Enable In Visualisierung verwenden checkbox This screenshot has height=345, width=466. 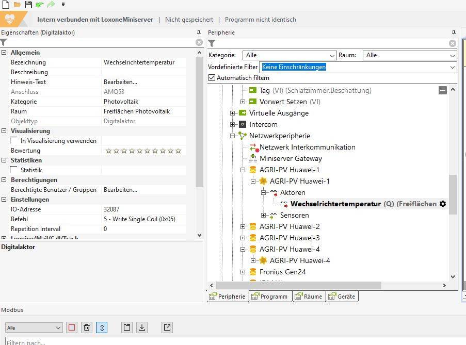[x=14, y=141]
